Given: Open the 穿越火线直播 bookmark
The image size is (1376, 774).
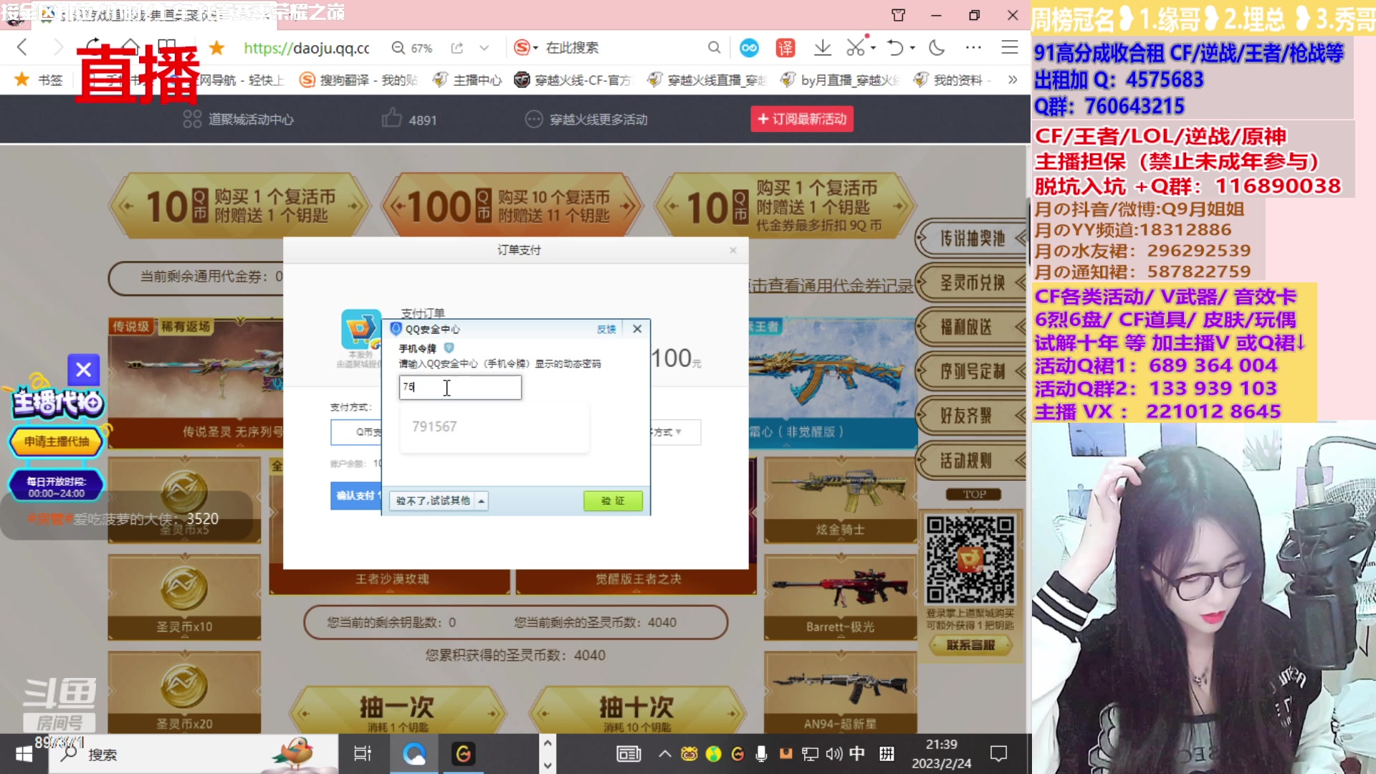Looking at the screenshot, I should point(707,80).
